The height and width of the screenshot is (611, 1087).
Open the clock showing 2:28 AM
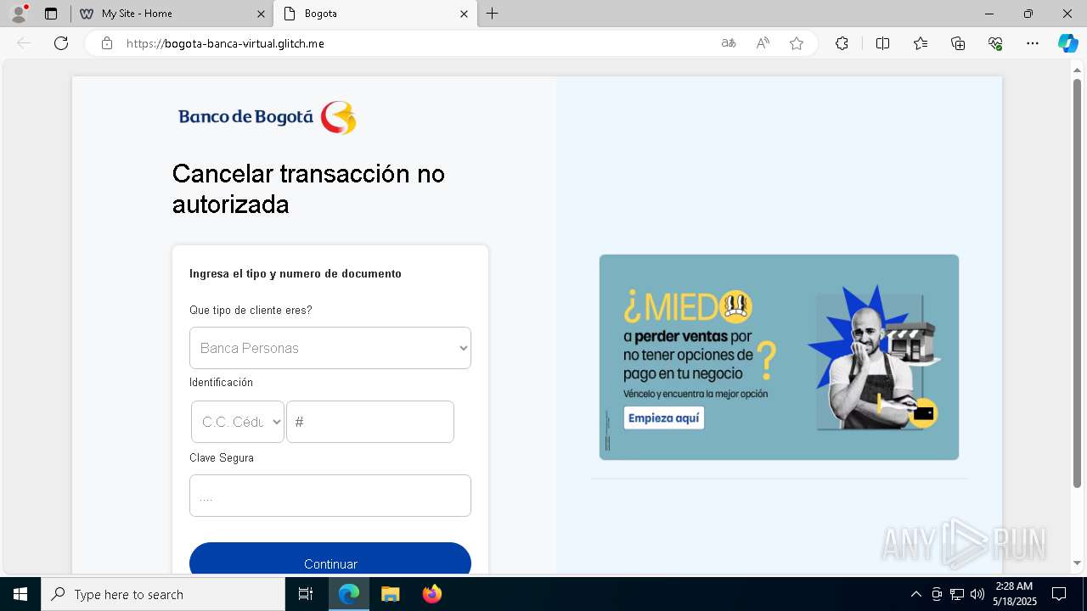pyautogui.click(x=1015, y=594)
